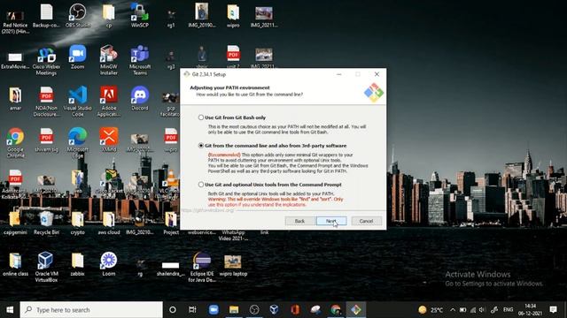Open the 25°C weather widget
This screenshot has width=567, height=318.
coord(431,310)
